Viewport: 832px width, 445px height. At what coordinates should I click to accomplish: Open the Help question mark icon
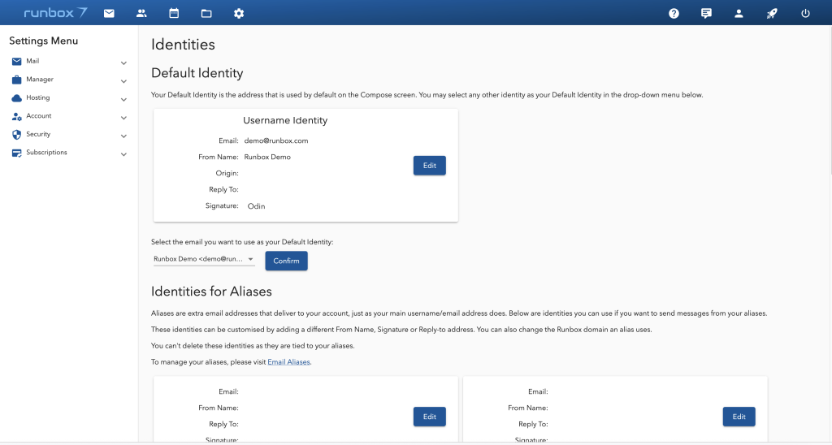674,13
